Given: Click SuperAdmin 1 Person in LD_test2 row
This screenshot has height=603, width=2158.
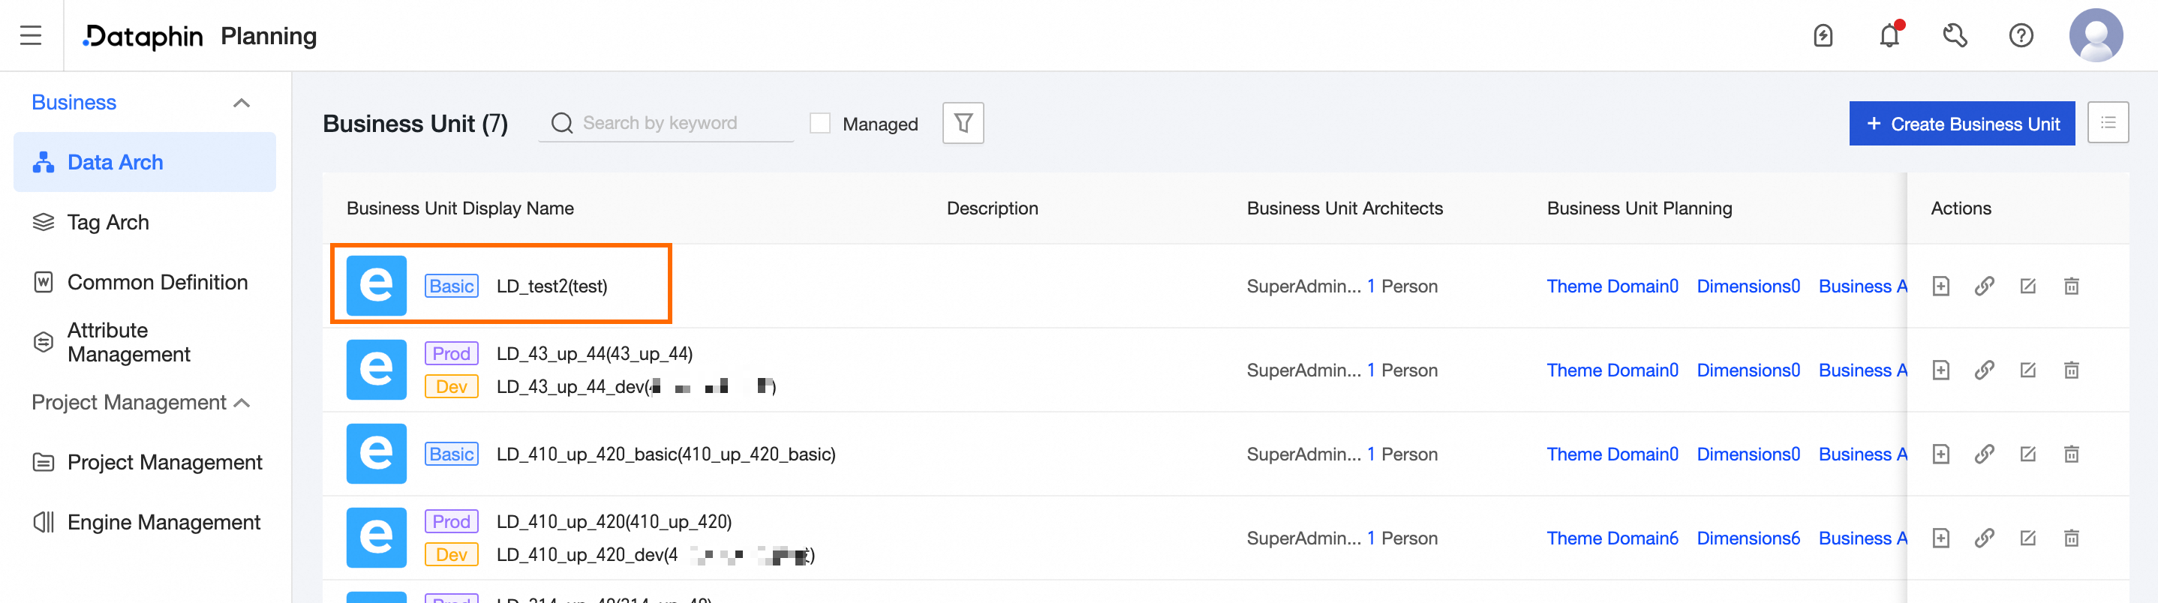Looking at the screenshot, I should click(1342, 286).
